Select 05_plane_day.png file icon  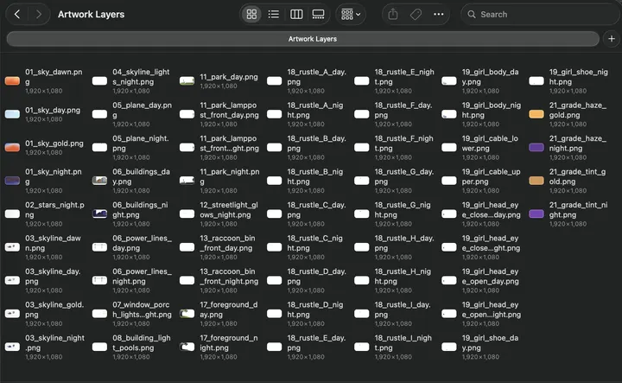pos(99,114)
